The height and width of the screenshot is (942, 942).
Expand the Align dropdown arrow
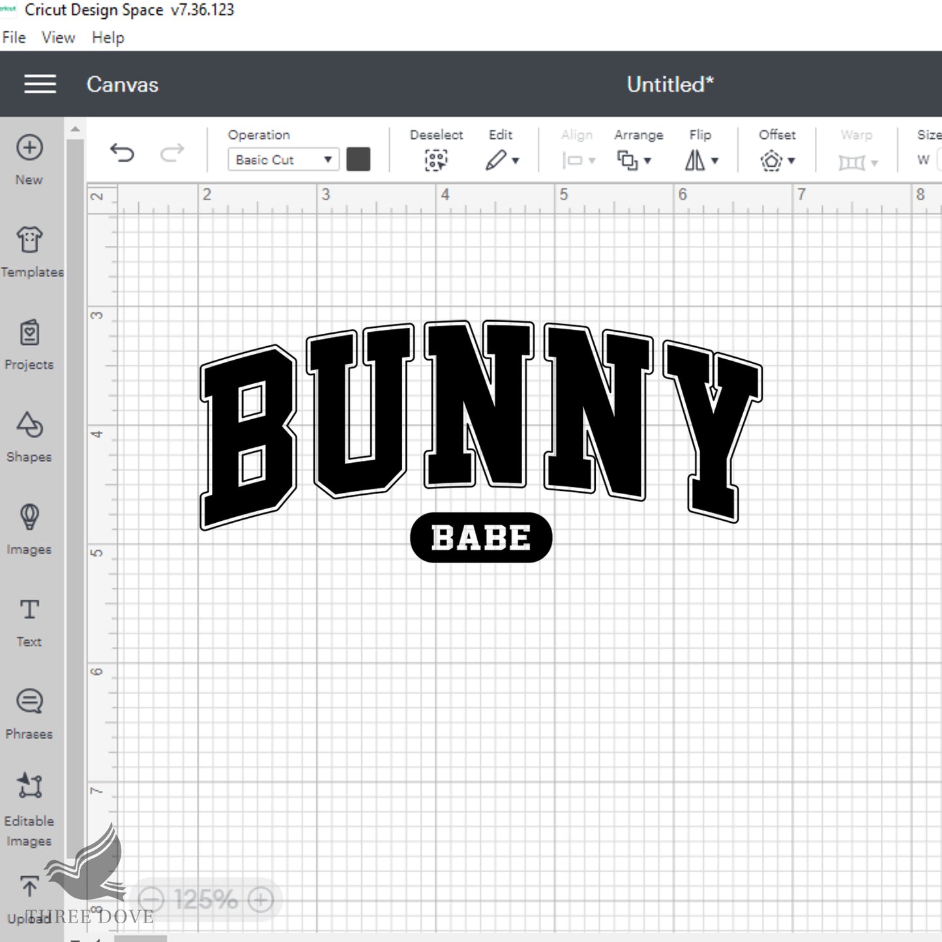pos(592,161)
